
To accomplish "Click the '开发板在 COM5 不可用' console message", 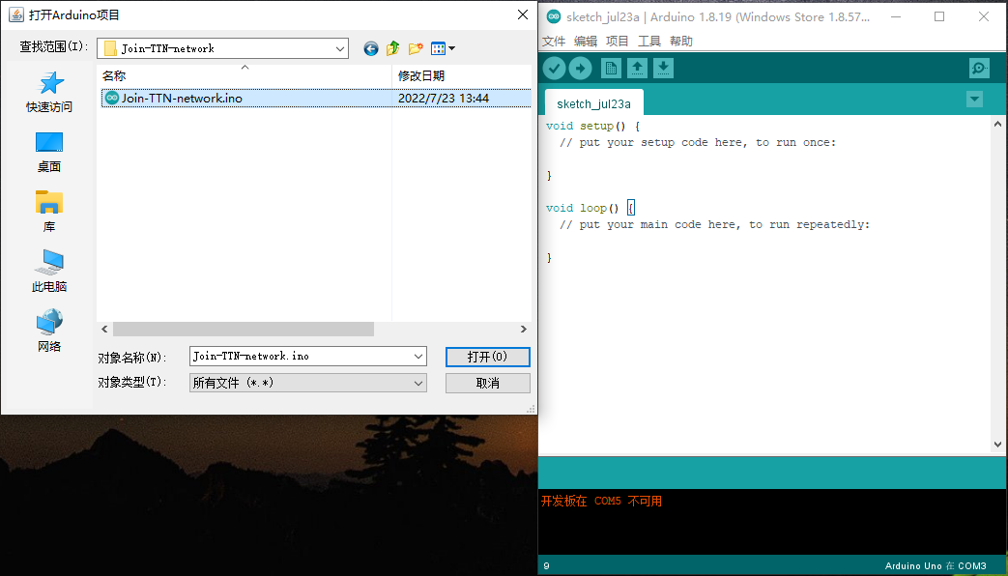I will pyautogui.click(x=601, y=501).
